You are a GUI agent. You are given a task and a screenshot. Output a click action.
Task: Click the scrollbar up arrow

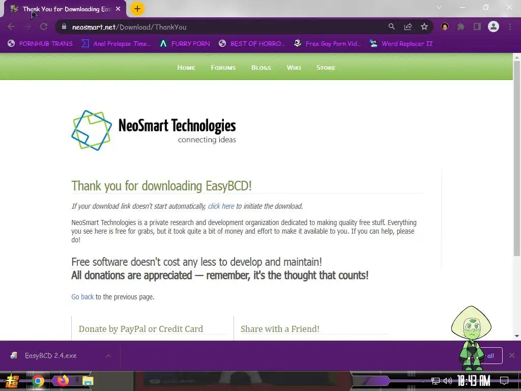click(517, 57)
